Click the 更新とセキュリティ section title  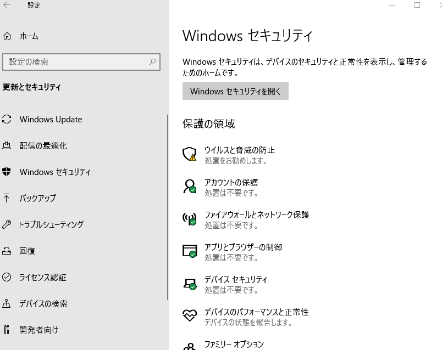coord(31,87)
